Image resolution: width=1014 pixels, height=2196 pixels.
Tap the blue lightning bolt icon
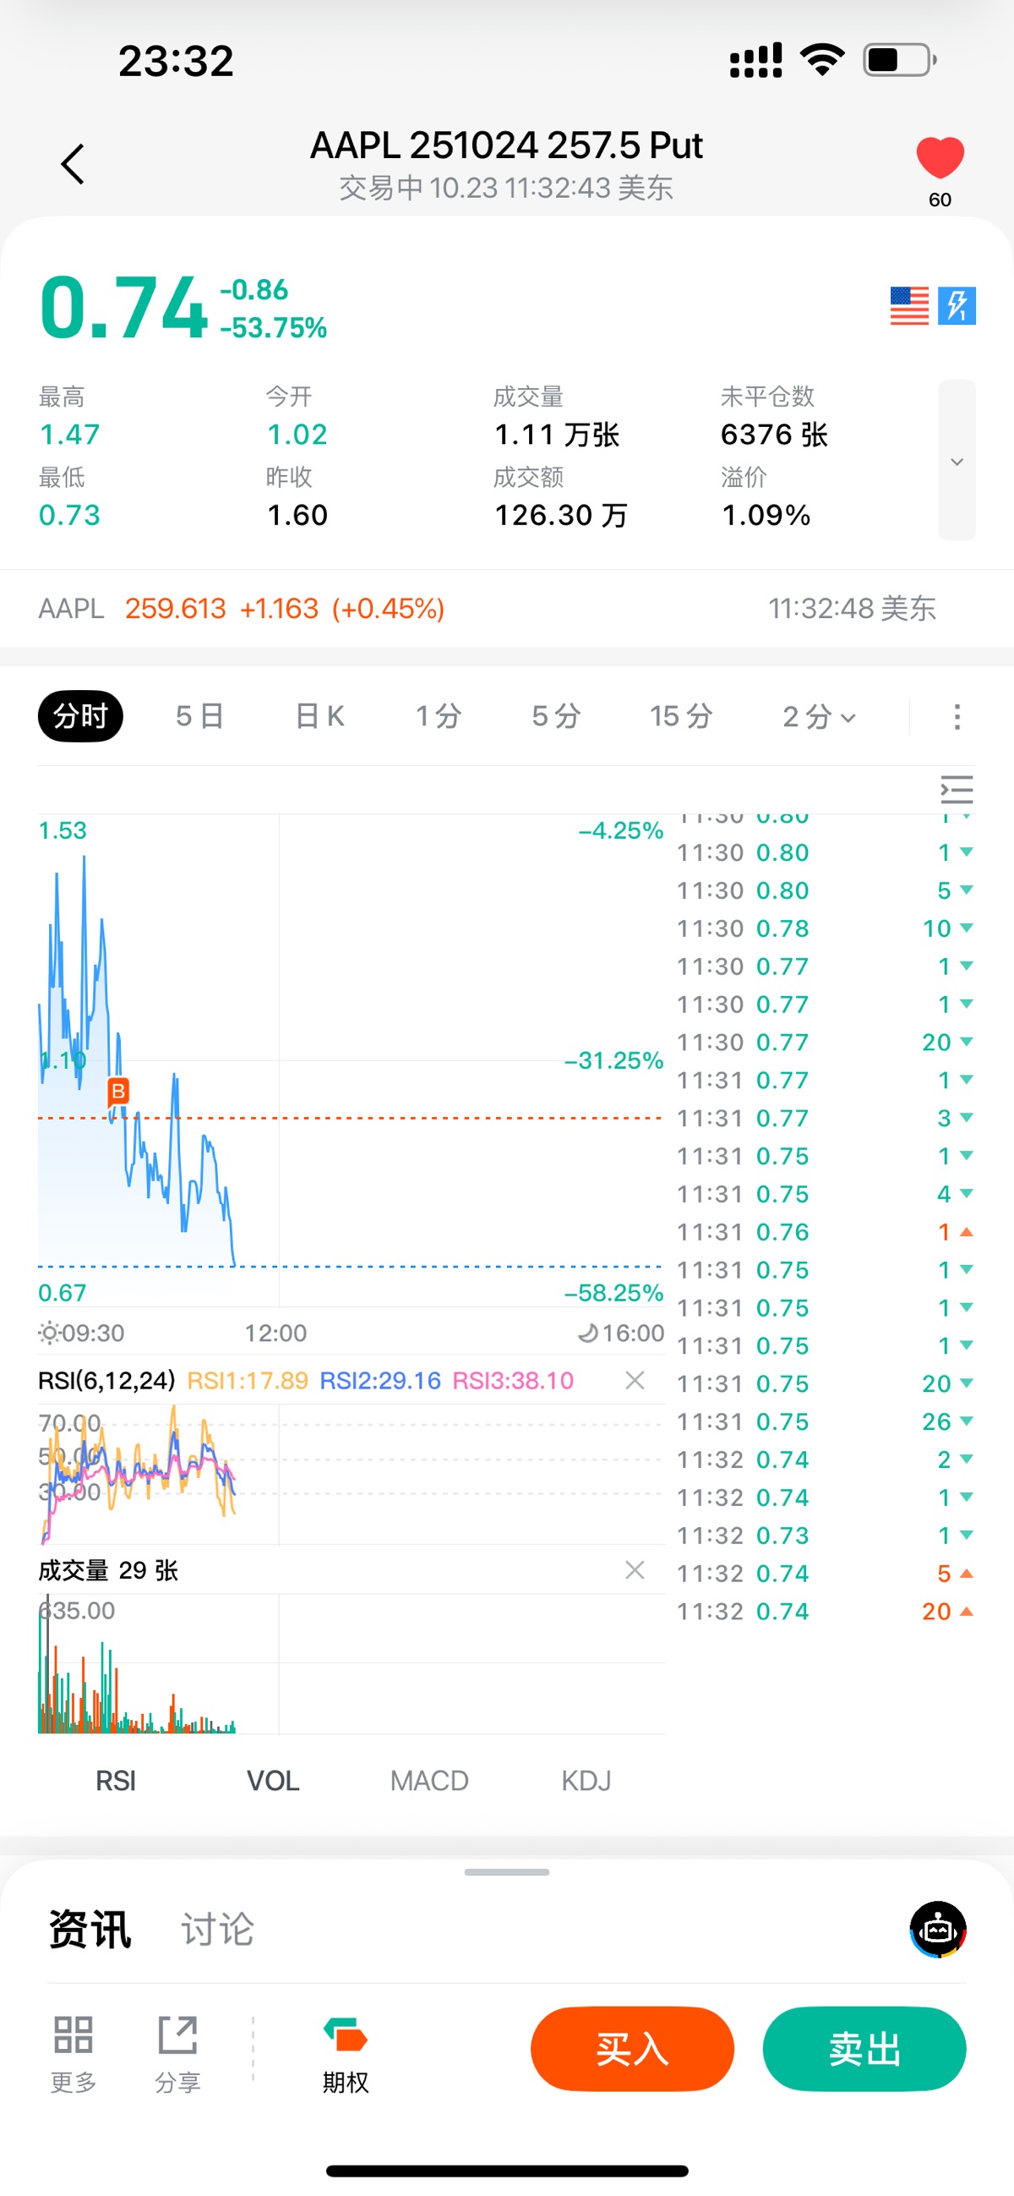coord(956,305)
